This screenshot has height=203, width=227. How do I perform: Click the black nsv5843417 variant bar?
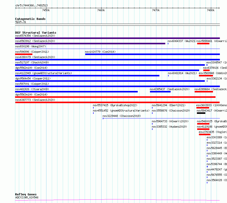tap(201, 113)
